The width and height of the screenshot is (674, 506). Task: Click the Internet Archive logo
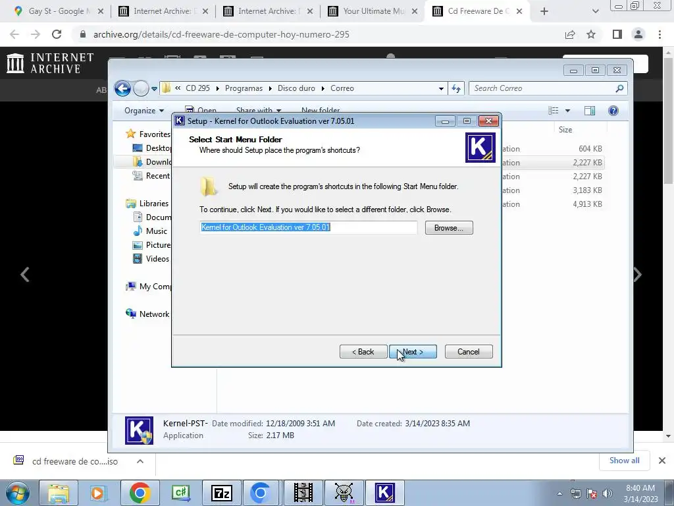(x=50, y=63)
